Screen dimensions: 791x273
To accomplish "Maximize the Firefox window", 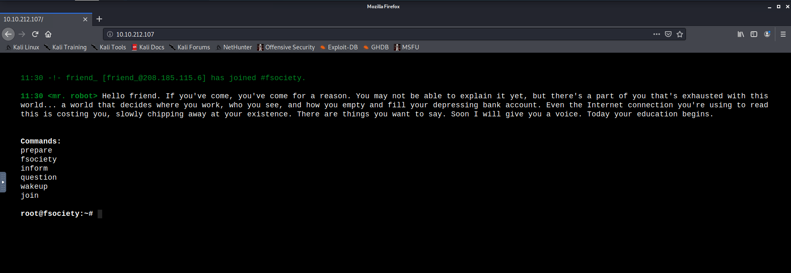I will pyautogui.click(x=779, y=7).
